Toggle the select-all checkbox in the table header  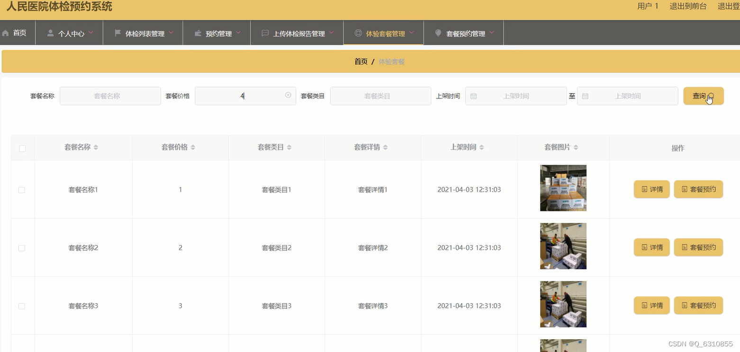pyautogui.click(x=22, y=148)
